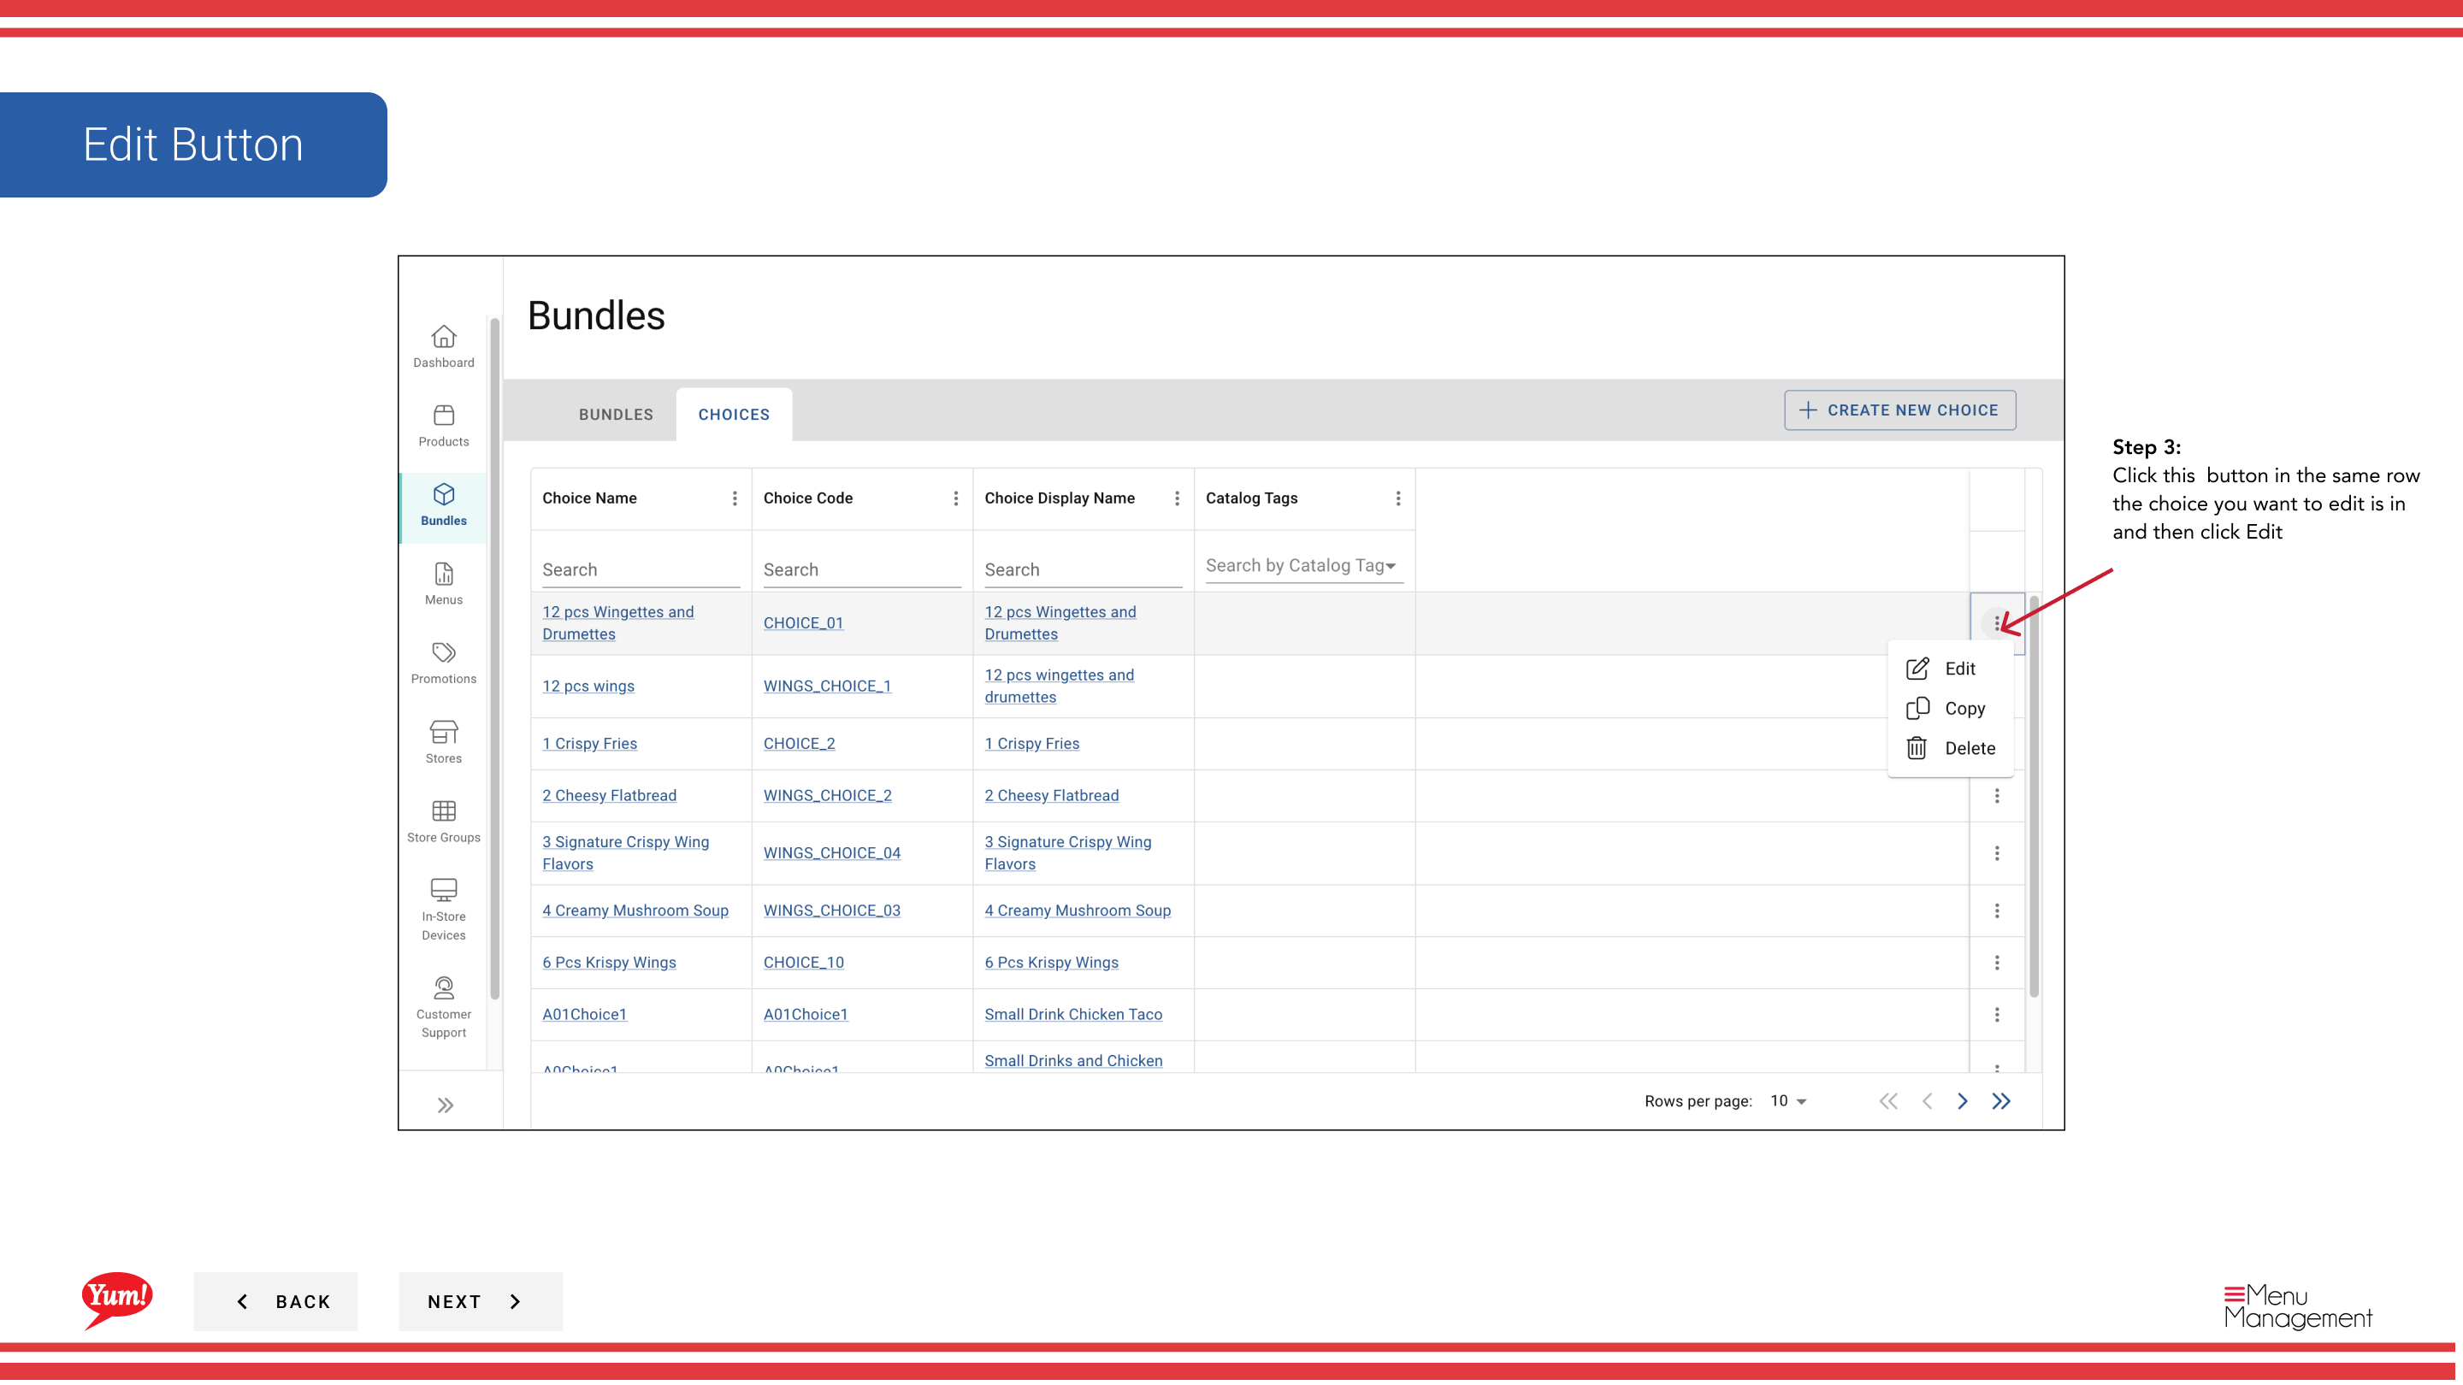
Task: Open the 12 pcs wings choice link
Action: tap(588, 687)
